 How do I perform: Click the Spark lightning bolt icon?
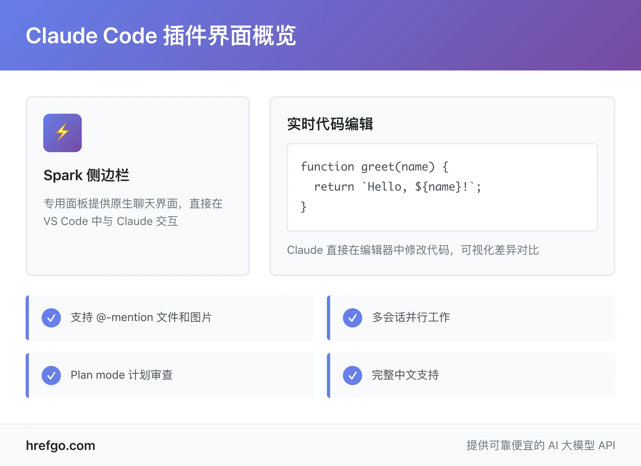(62, 133)
